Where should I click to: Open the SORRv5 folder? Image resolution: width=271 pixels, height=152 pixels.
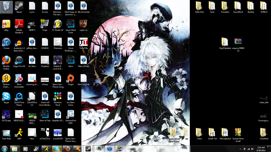[x=264, y=7]
